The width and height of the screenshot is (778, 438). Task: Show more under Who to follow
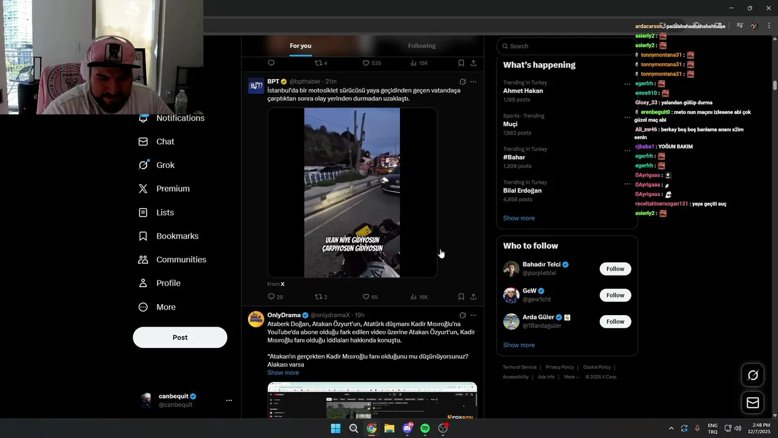coord(518,345)
